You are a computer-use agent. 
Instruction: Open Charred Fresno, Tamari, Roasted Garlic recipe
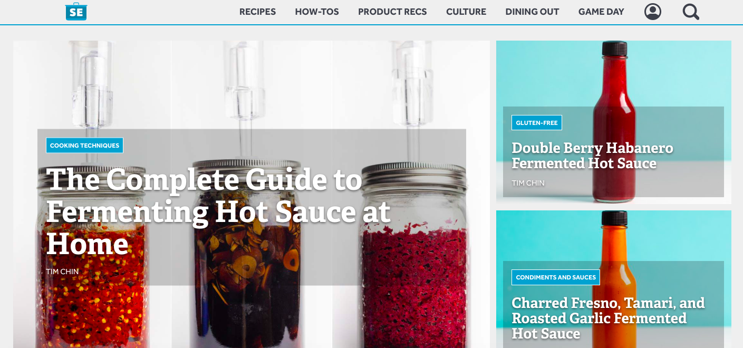[x=608, y=318]
